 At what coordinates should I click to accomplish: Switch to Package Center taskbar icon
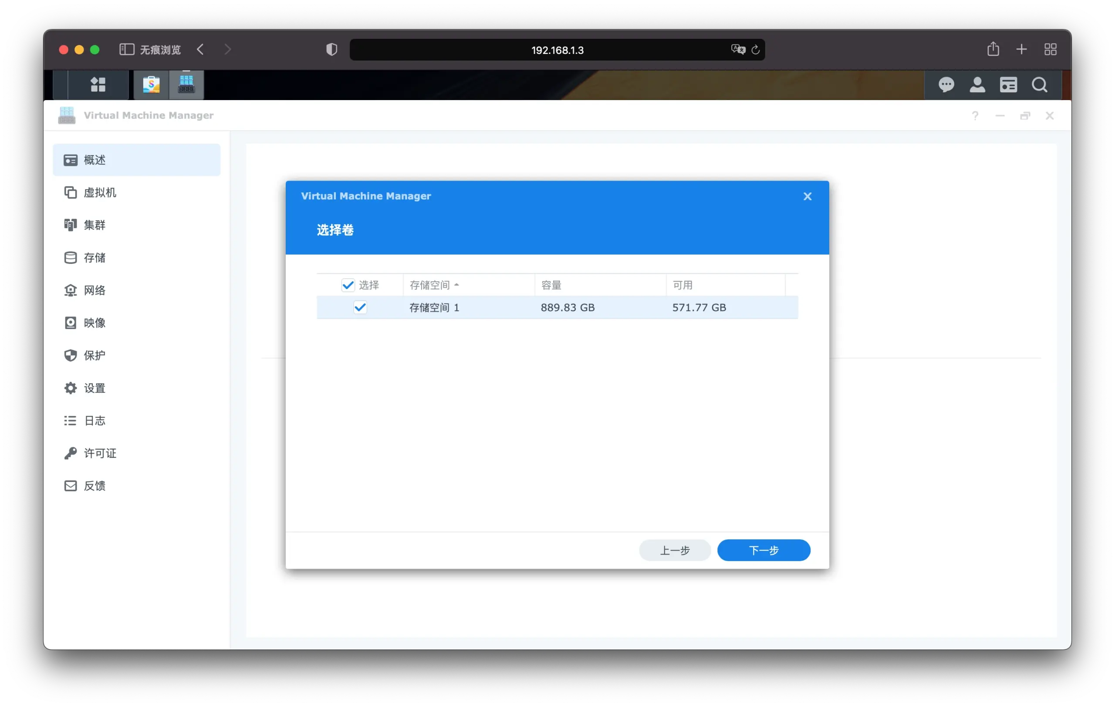pos(151,84)
